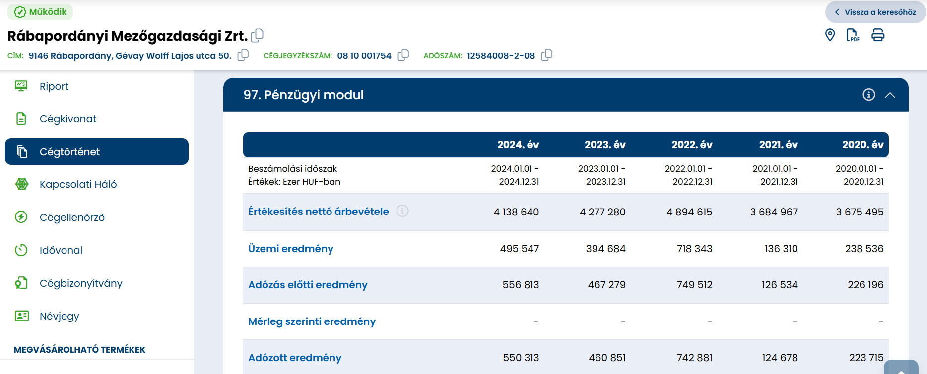The image size is (927, 374).
Task: Click the scroll-to-top arrow button
Action: (x=901, y=368)
